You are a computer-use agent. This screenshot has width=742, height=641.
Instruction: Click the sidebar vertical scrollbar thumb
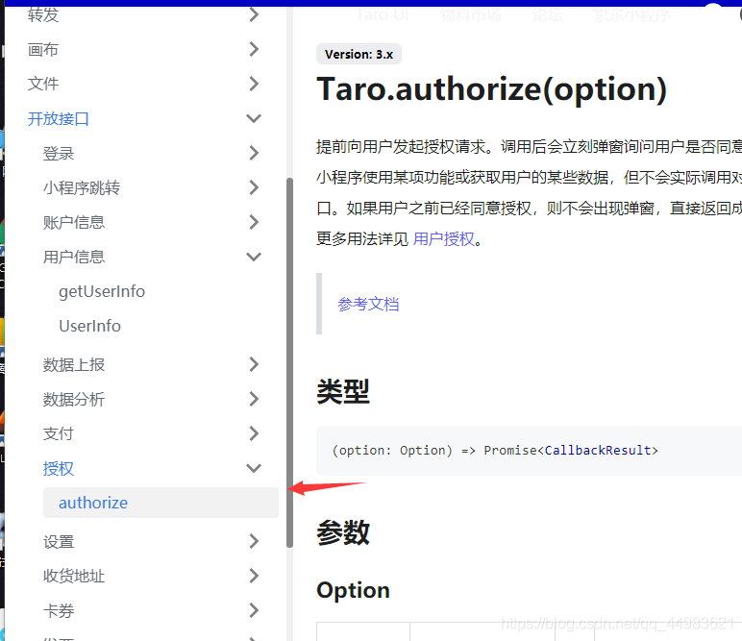(289, 363)
